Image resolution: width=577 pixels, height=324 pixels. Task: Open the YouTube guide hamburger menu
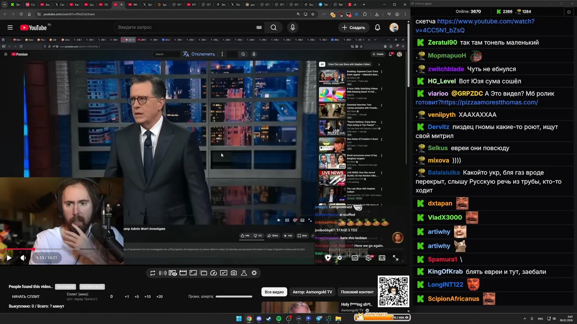[10, 27]
